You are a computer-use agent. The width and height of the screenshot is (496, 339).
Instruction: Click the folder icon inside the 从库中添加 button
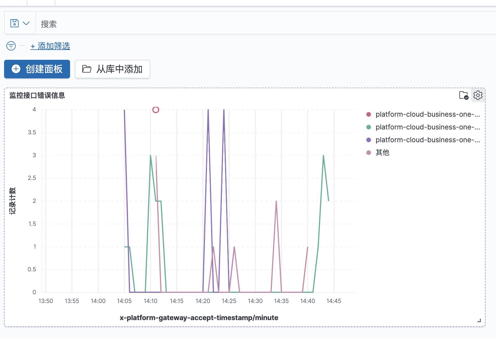click(87, 69)
